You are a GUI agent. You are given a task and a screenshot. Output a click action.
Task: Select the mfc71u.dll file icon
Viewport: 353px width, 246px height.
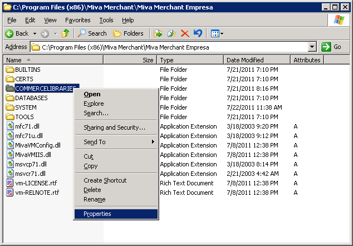pyautogui.click(x=10, y=135)
